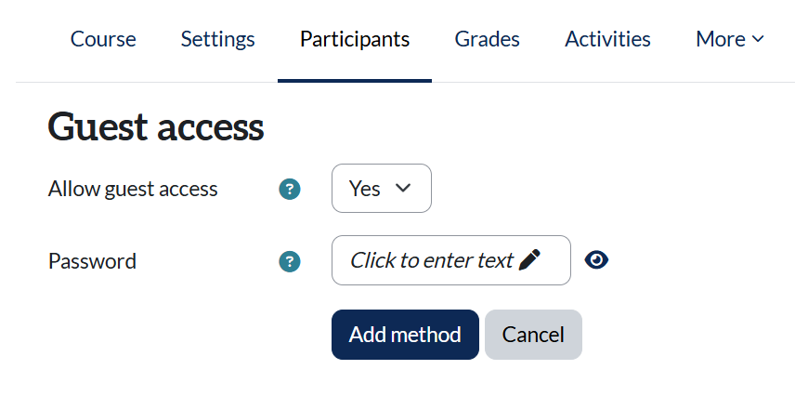
Task: Click the Click to enter text password box
Action: [451, 260]
